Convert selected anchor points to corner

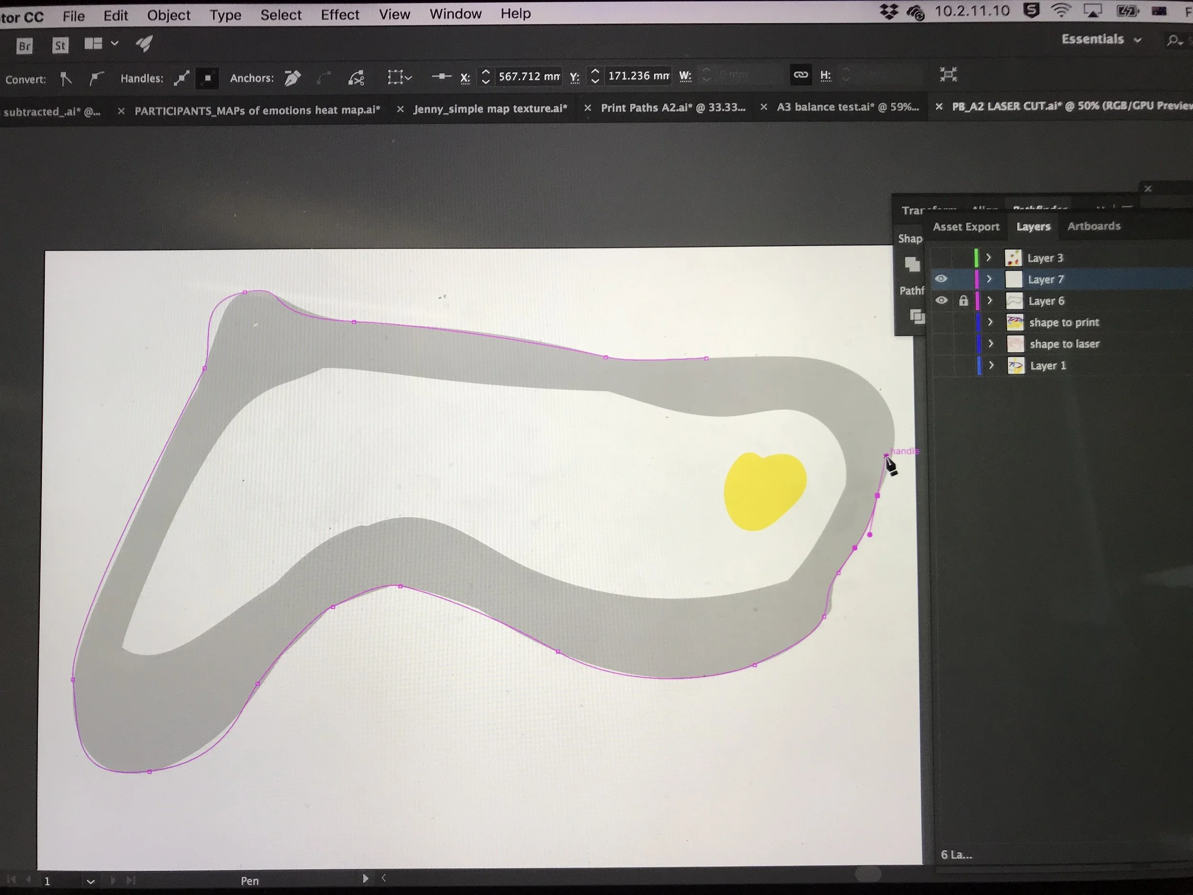[66, 79]
